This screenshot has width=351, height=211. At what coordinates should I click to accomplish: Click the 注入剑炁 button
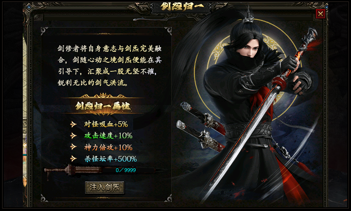[x=105, y=188]
